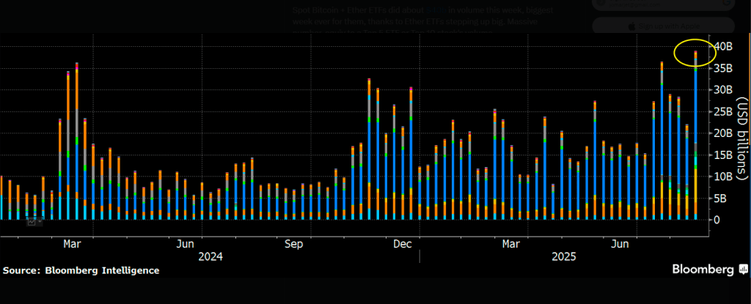The width and height of the screenshot is (751, 304).
Task: Click the tallest bar of March 2024
Action: pyautogui.click(x=77, y=141)
